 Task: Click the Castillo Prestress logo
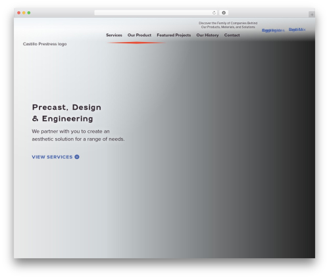(x=45, y=44)
